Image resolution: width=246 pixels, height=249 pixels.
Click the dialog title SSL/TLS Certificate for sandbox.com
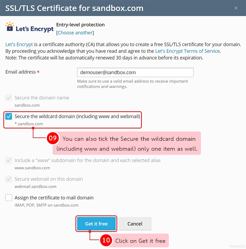74,8
